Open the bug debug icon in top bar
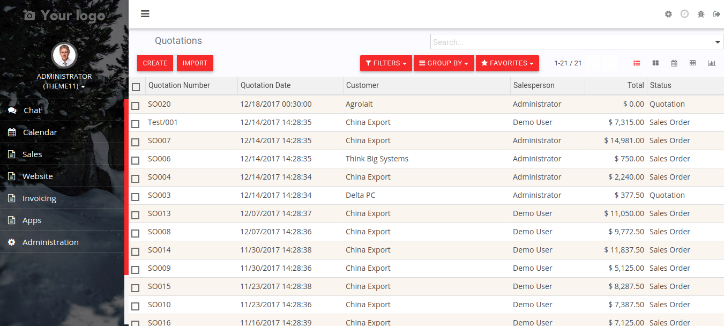Image resolution: width=724 pixels, height=326 pixels. (701, 14)
